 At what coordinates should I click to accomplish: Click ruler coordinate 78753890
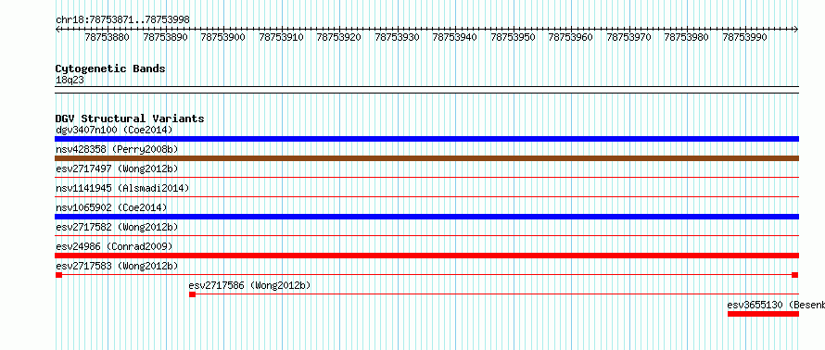(x=165, y=37)
